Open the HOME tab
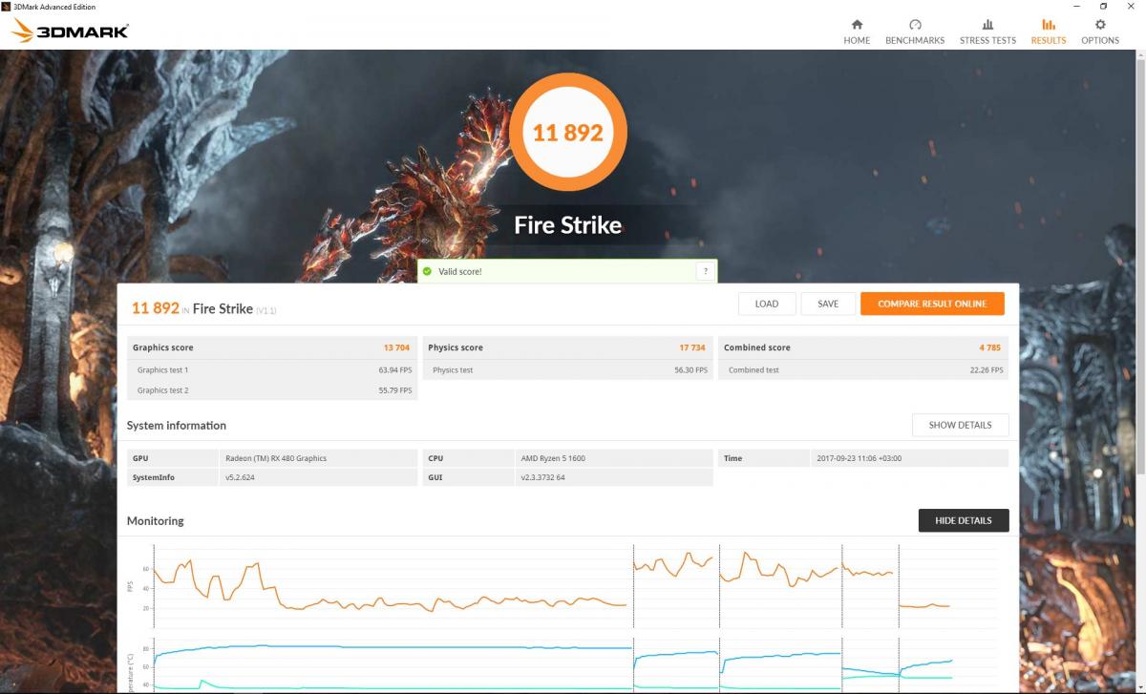This screenshot has height=694, width=1146. pyautogui.click(x=857, y=32)
